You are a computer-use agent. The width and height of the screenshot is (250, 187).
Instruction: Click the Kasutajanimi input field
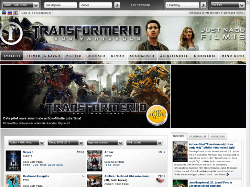[61, 5]
